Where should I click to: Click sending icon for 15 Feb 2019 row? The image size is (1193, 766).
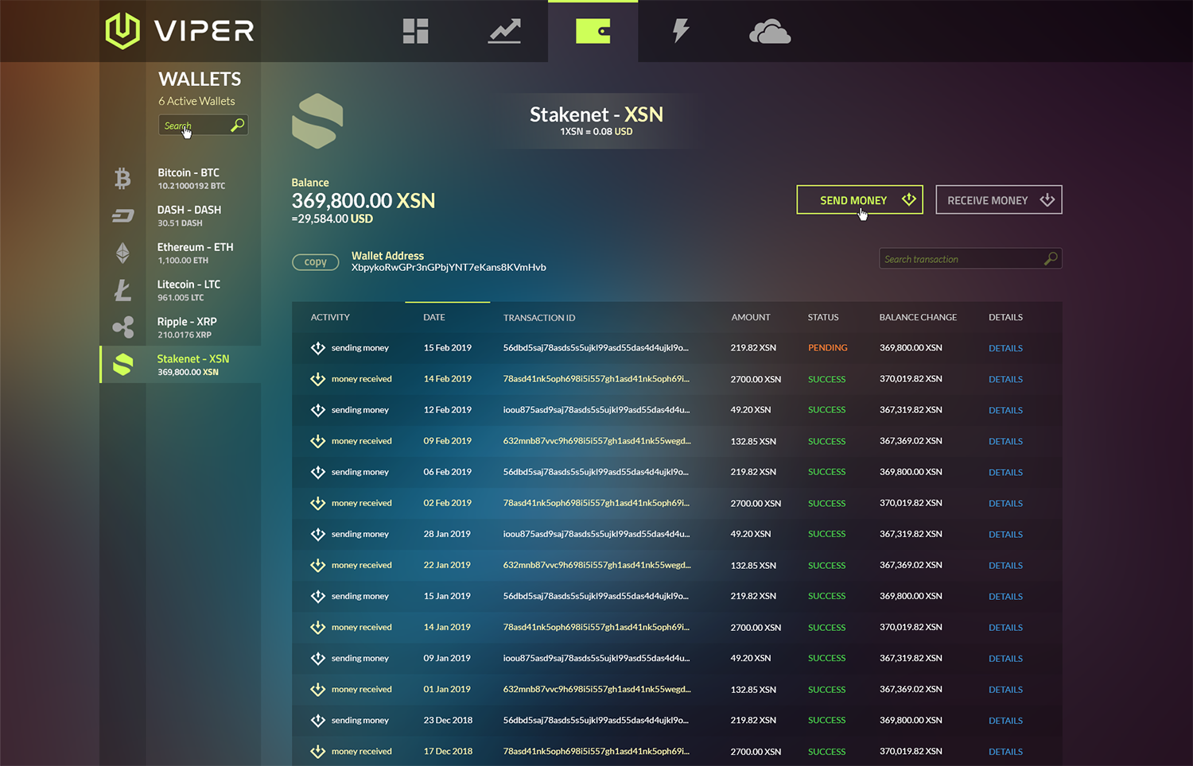coord(318,348)
